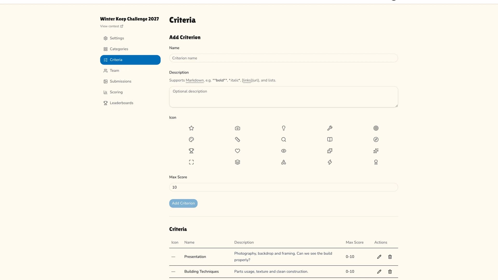Select the lightning bolt icon
Screen dimensions: 498x280
coord(330,162)
